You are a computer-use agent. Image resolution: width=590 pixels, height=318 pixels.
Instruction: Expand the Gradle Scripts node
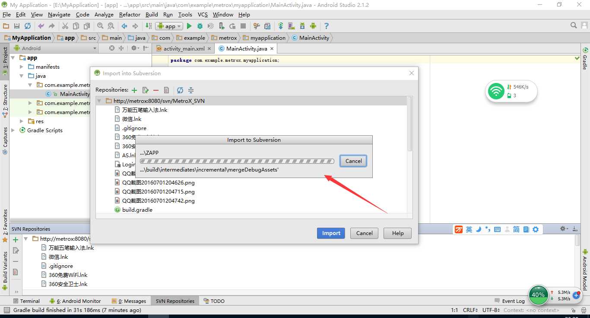pyautogui.click(x=13, y=130)
